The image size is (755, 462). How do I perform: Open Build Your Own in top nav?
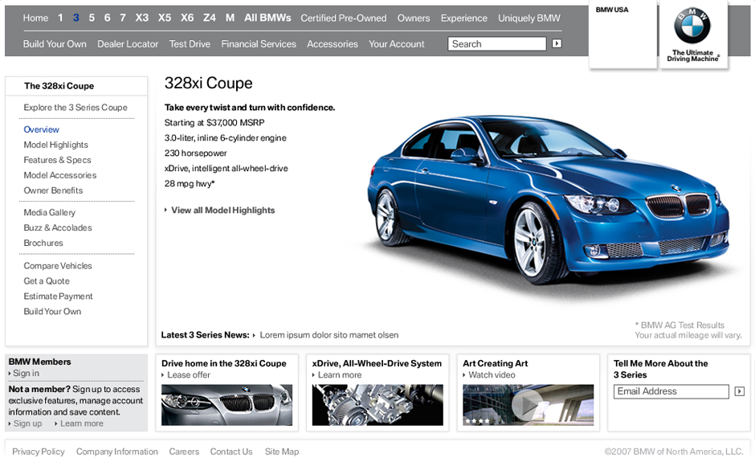coord(55,44)
